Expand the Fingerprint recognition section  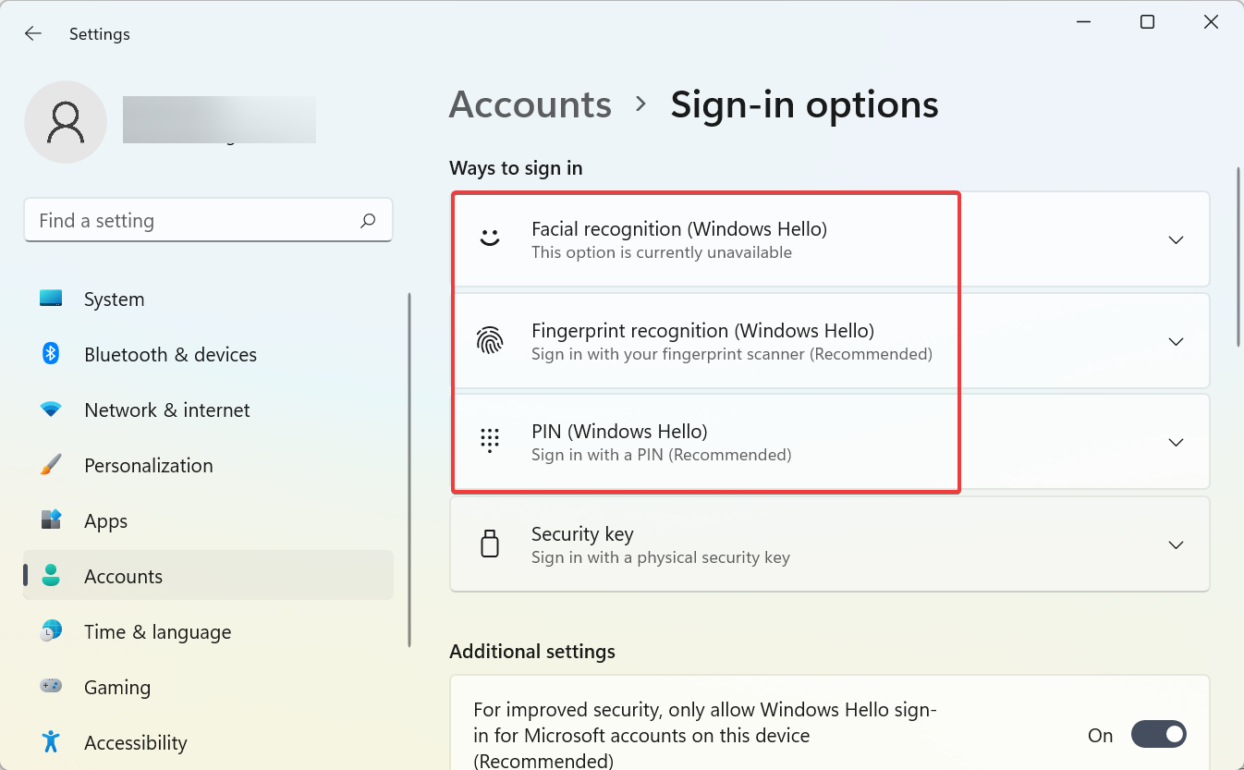(x=1176, y=341)
